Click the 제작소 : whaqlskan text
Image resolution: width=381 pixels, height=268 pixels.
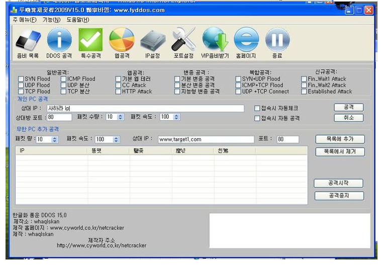(x=37, y=221)
